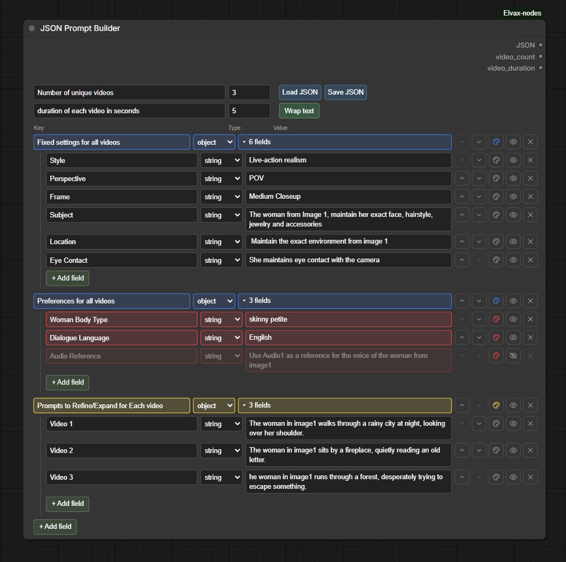Viewport: 566px width, 562px height.
Task: Click palette icon on Frame row
Action: tap(496, 197)
